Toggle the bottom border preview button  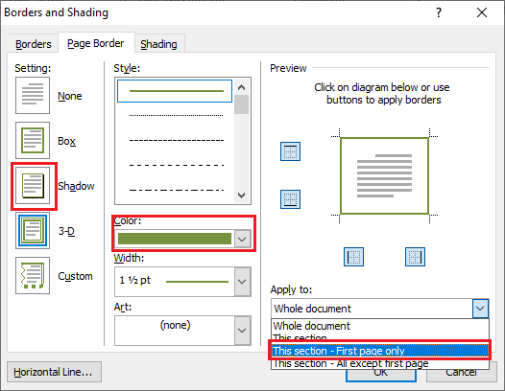coord(290,199)
